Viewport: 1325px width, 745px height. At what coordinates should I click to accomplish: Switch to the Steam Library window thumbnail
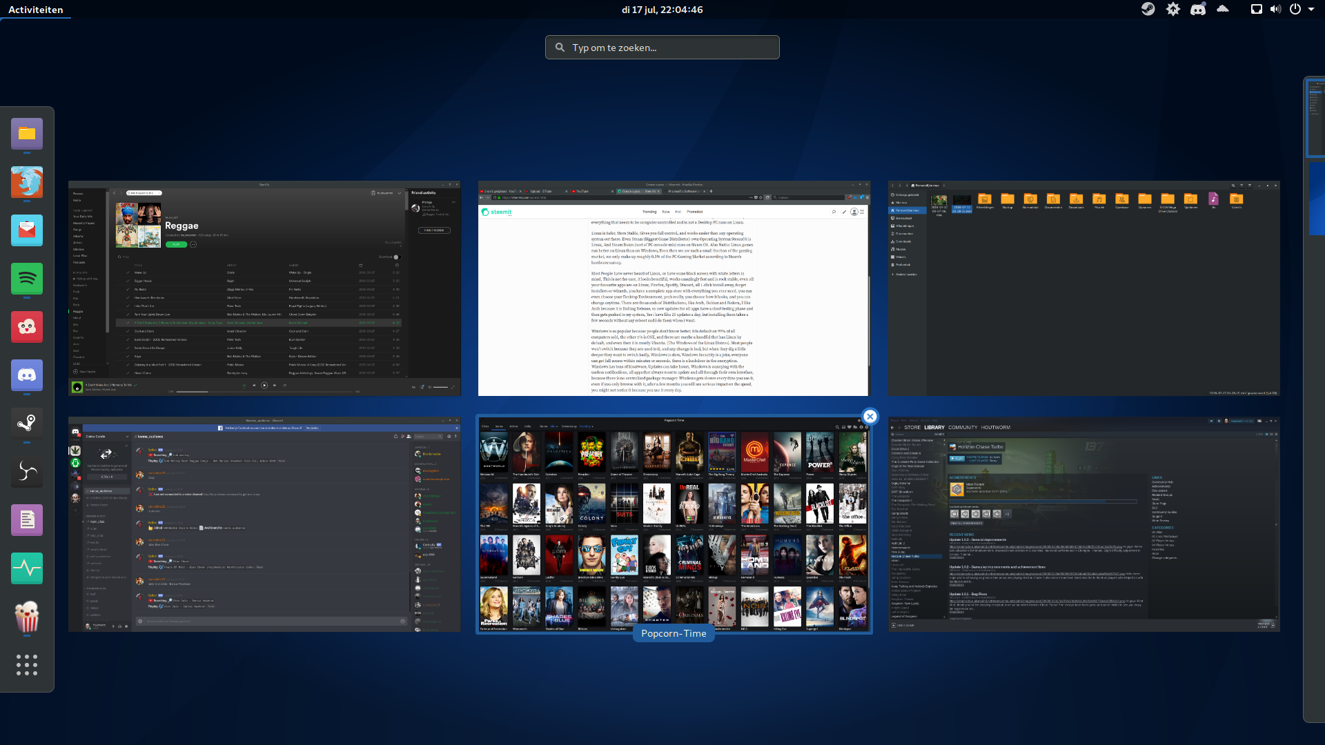coord(1083,524)
